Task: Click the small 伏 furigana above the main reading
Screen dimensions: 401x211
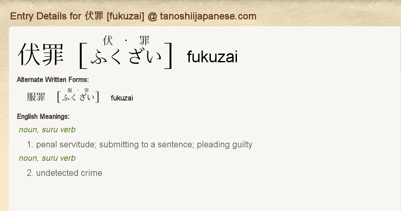Action: click(108, 41)
